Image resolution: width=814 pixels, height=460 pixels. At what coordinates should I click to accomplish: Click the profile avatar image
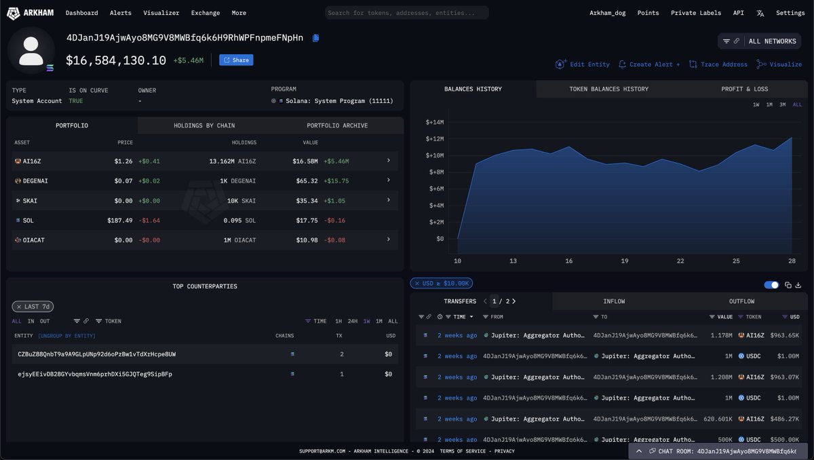point(31,51)
